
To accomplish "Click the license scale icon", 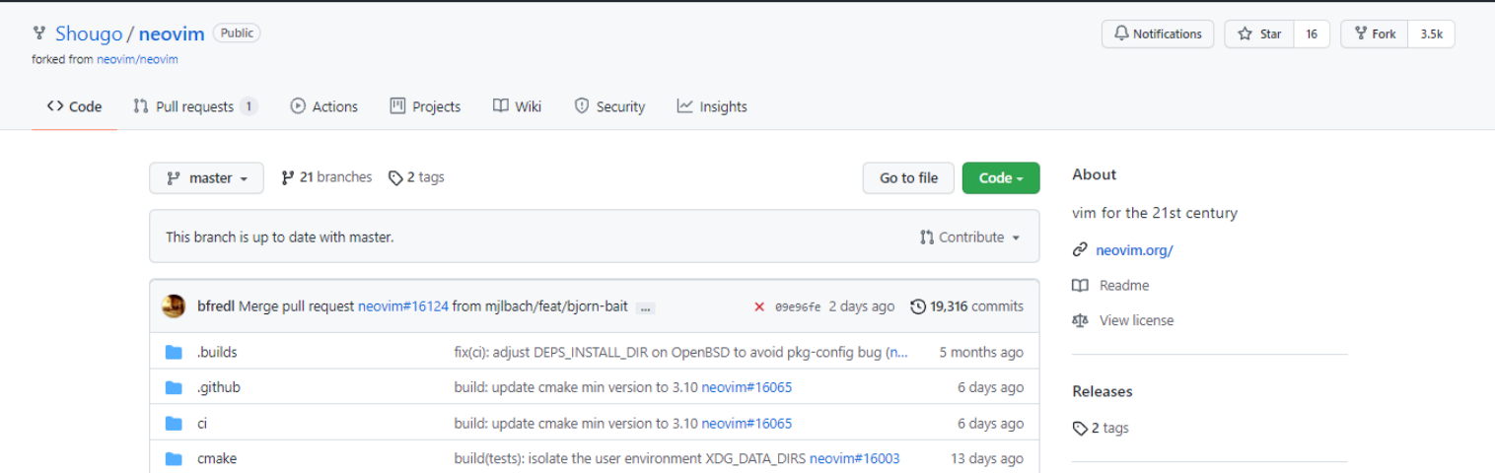I will 1081,320.
